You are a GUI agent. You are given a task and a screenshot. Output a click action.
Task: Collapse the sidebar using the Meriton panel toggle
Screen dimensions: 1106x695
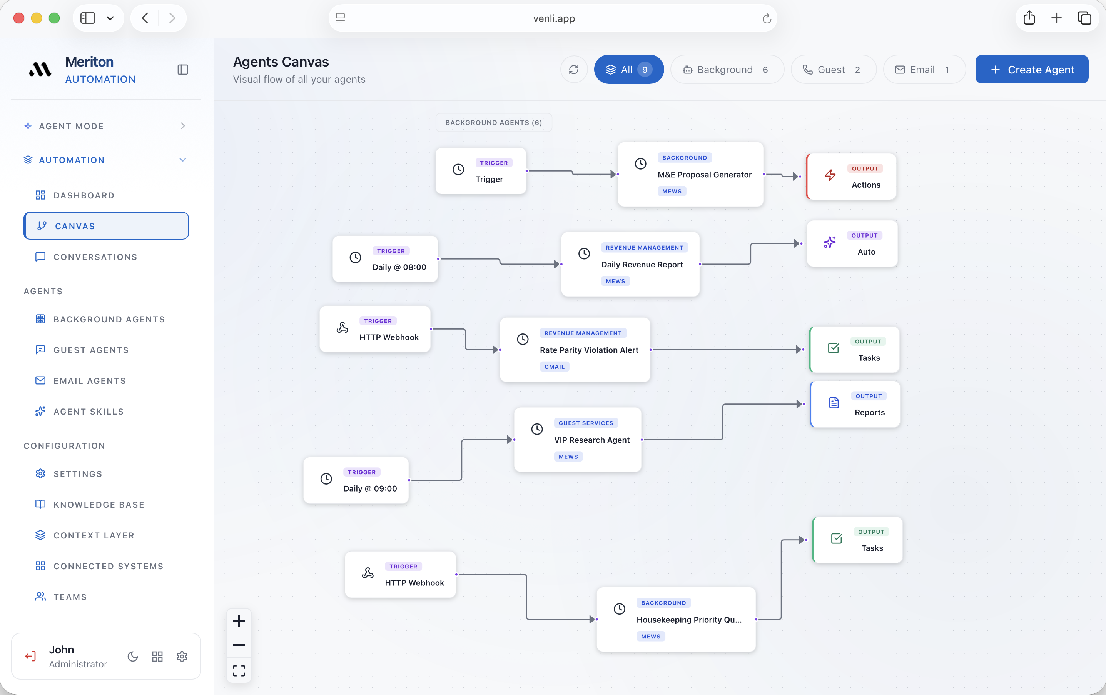click(x=182, y=70)
